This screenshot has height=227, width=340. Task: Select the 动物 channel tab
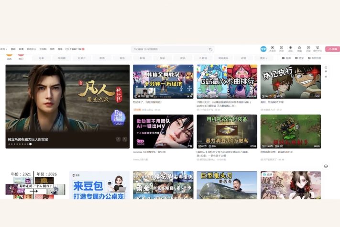pyautogui.click(x=243, y=58)
